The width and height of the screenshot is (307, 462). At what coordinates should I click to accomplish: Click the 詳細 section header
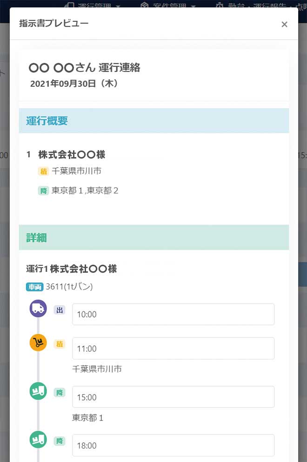(154, 237)
